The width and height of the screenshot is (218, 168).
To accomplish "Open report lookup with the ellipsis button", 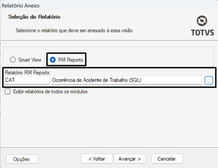I will coord(209,80).
